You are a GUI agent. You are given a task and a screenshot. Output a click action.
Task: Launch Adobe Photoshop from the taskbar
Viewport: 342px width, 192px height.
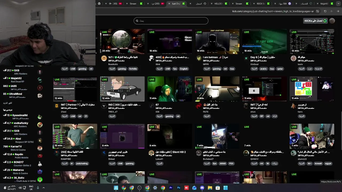point(179,188)
